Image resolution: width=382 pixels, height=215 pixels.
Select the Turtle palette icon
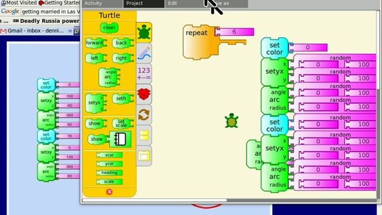(x=144, y=32)
